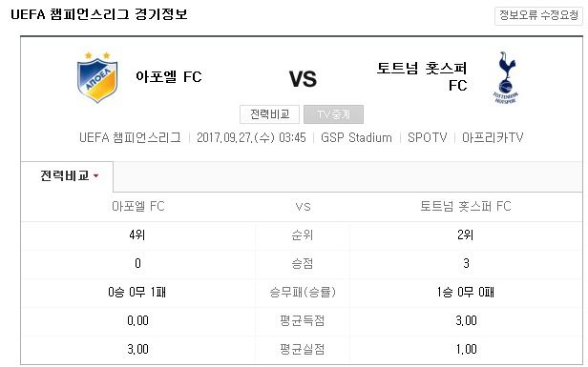Click the Tottenham Hotspur cockerel logo
The height and width of the screenshot is (367, 588).
pos(506,77)
